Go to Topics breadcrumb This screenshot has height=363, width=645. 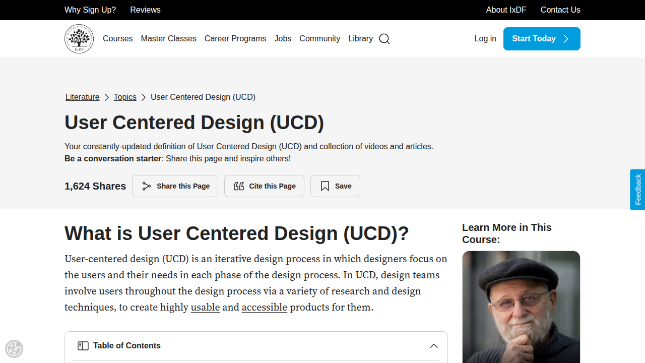tap(125, 97)
